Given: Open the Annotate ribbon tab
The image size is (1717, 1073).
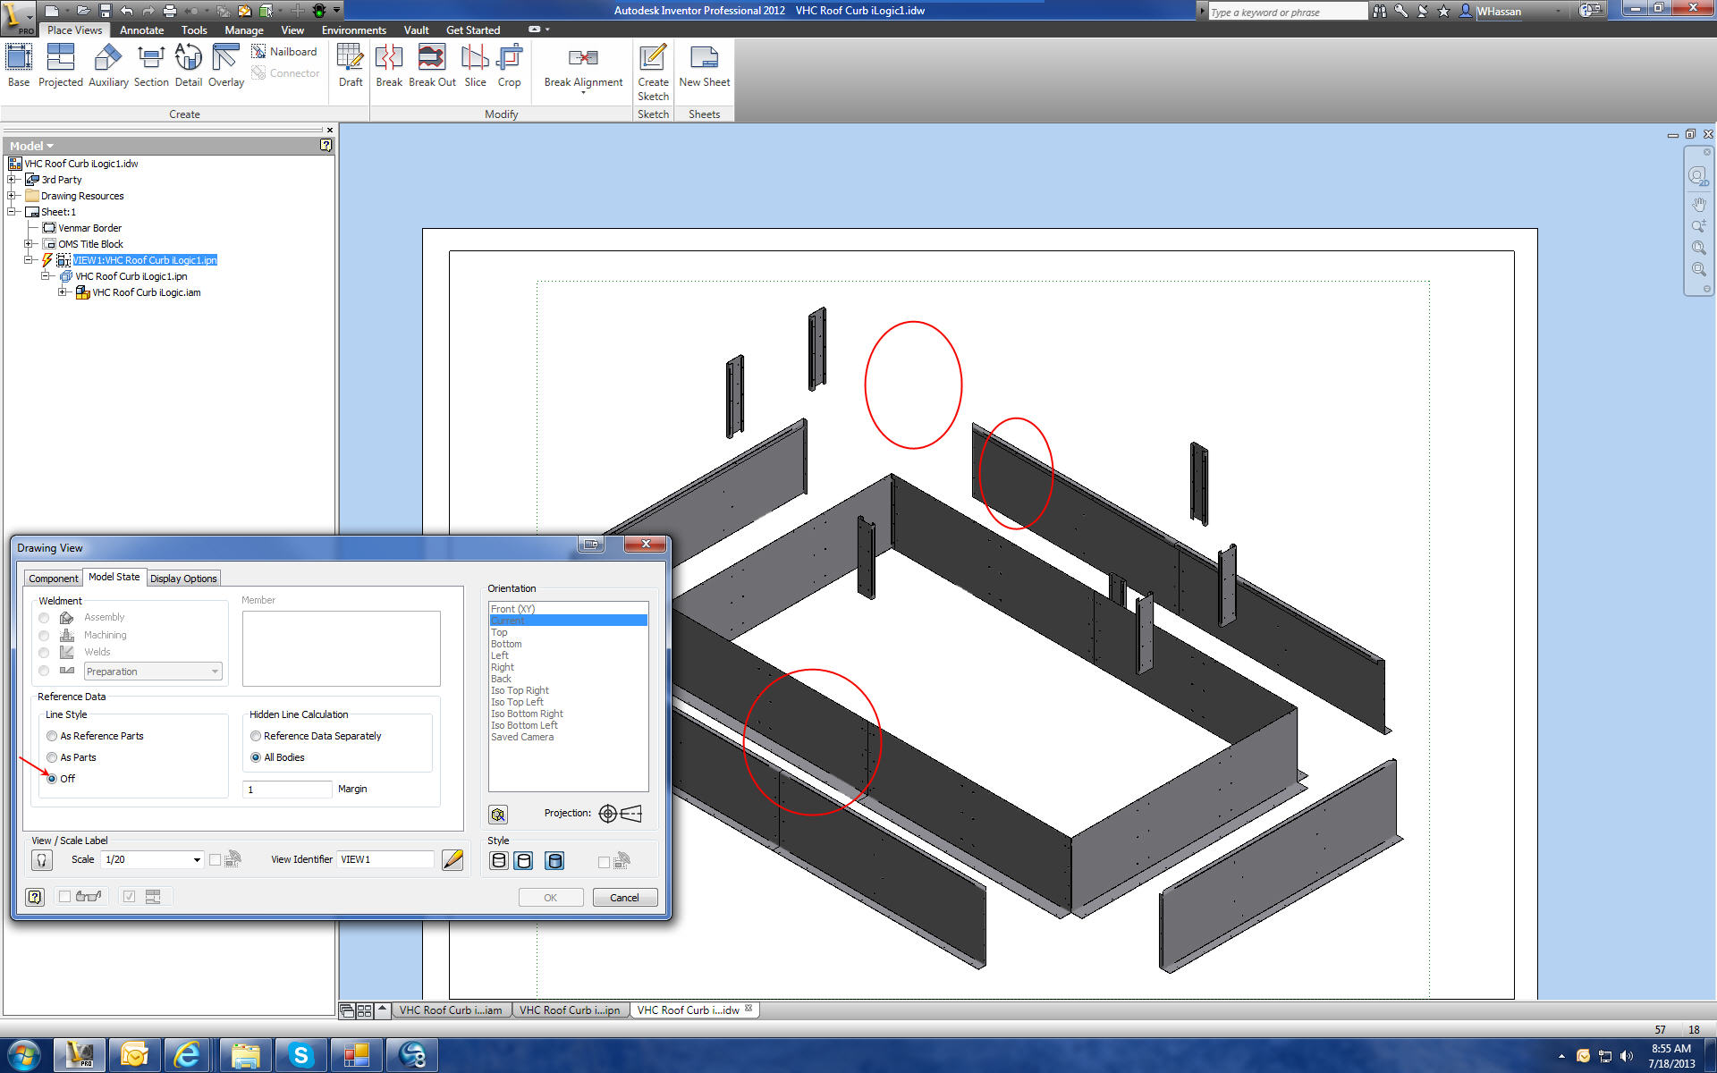Looking at the screenshot, I should (x=141, y=30).
